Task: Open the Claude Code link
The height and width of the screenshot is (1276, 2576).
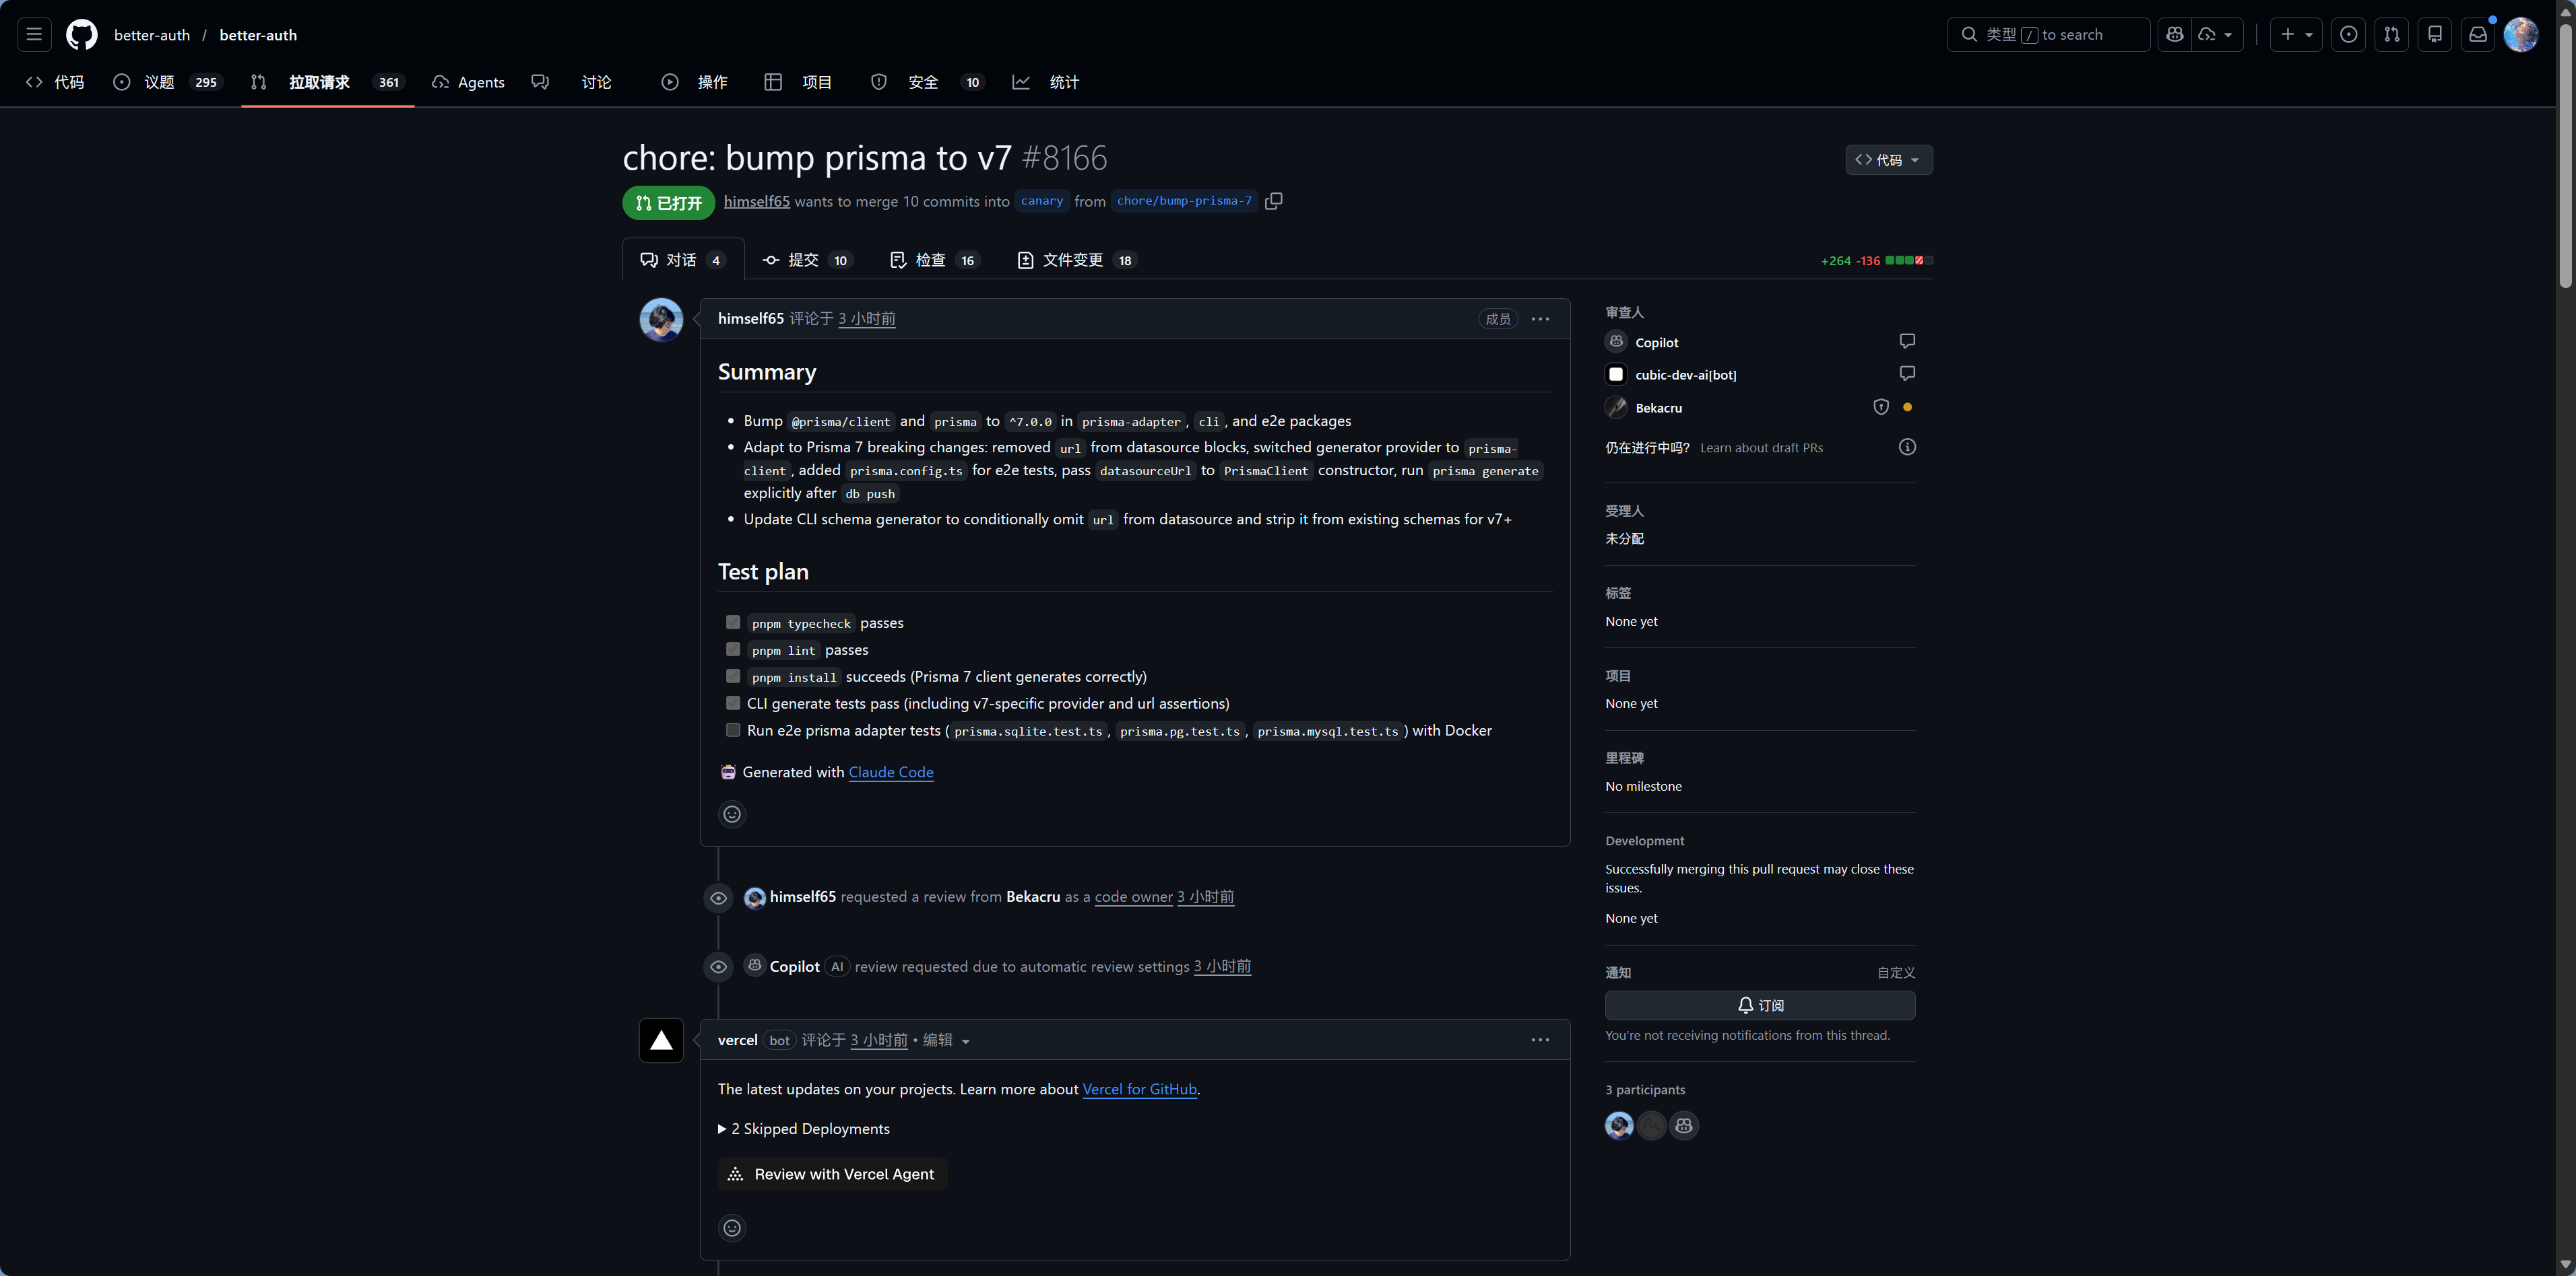Action: click(890, 771)
